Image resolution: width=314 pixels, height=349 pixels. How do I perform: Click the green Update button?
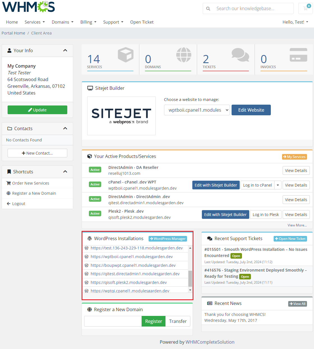[37, 110]
